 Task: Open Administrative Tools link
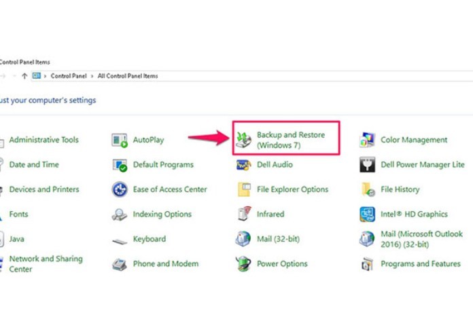(x=44, y=140)
